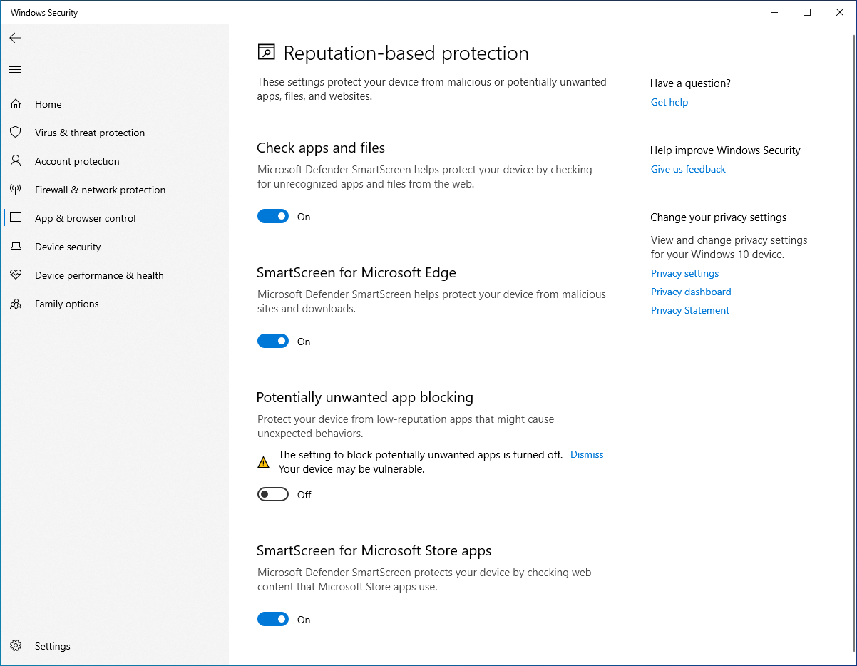Click Change your privacy settings text
This screenshot has width=857, height=666.
(x=719, y=217)
